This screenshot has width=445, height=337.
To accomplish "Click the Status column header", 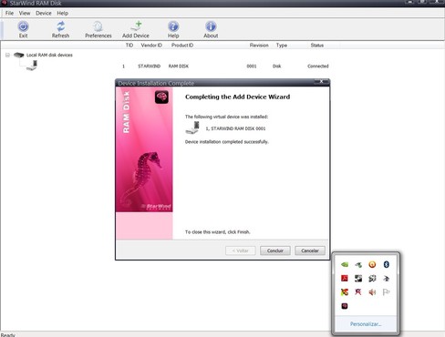I will click(x=317, y=46).
